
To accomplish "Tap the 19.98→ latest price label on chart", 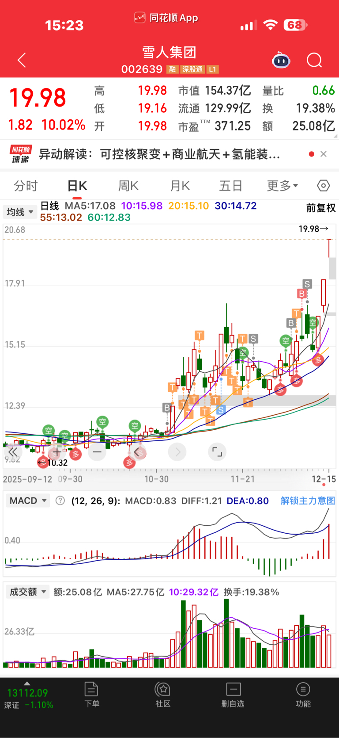I will click(x=313, y=229).
